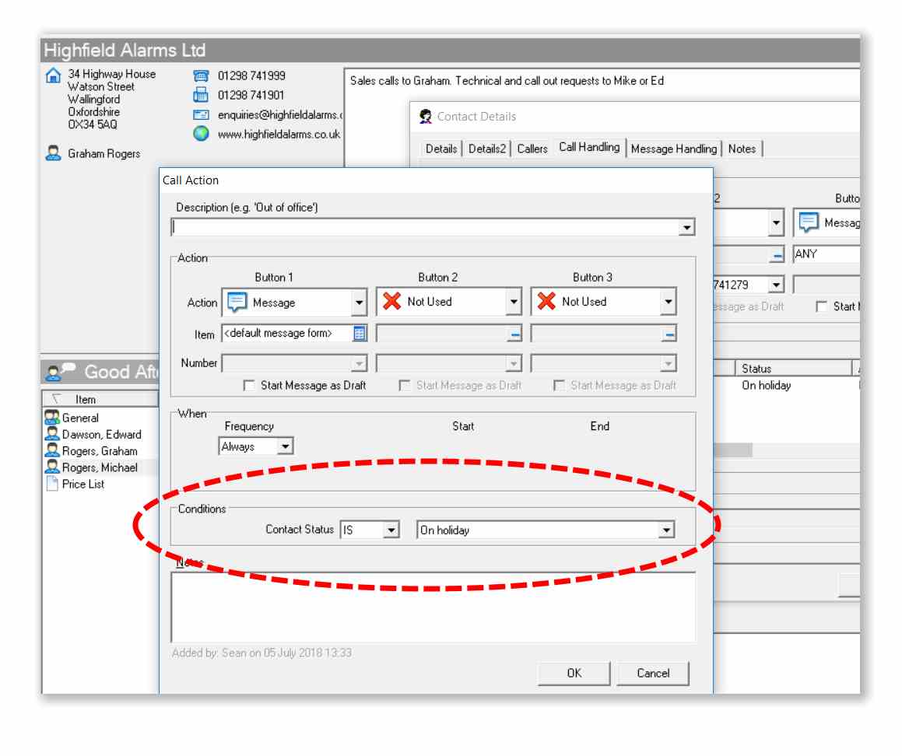The image size is (902, 756).
Task: Expand the Button 3 Action dropdown
Action: pos(668,302)
